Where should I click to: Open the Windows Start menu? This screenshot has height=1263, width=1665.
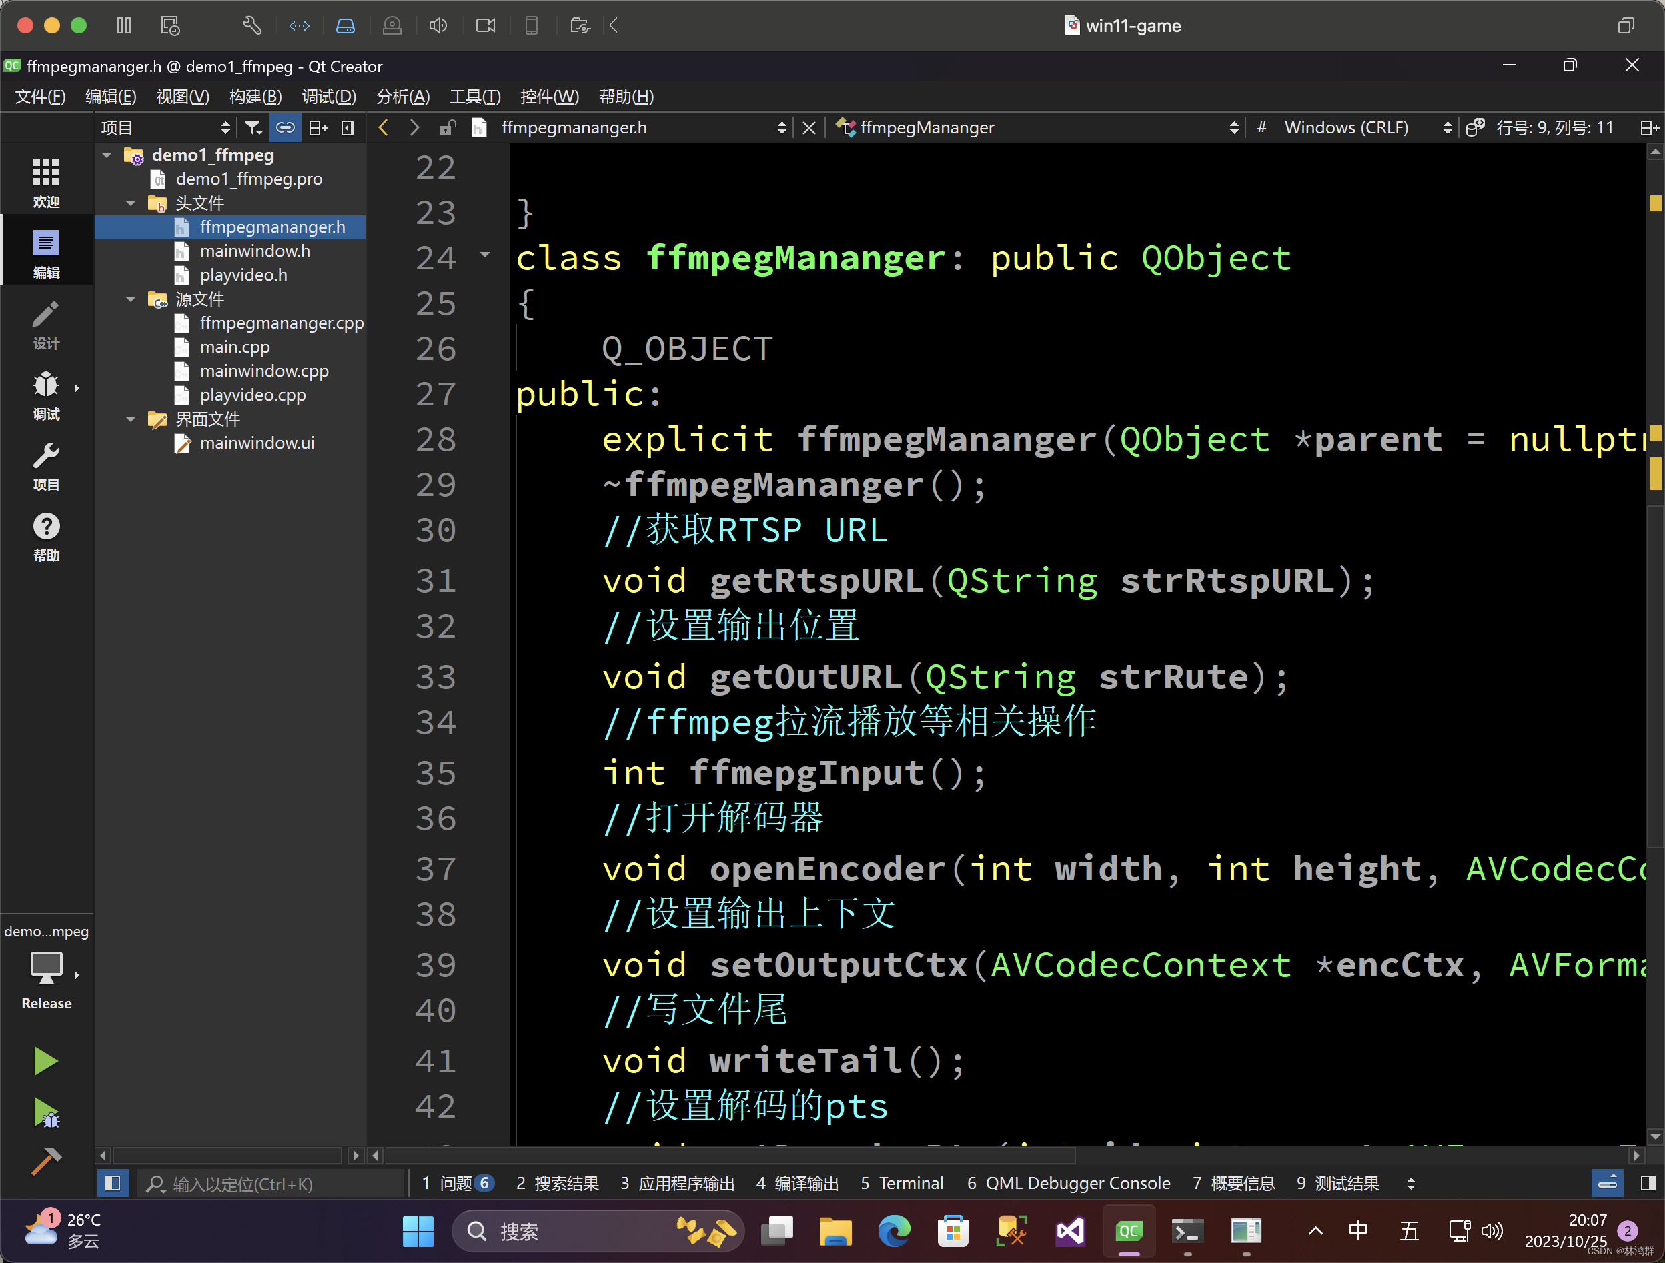418,1232
